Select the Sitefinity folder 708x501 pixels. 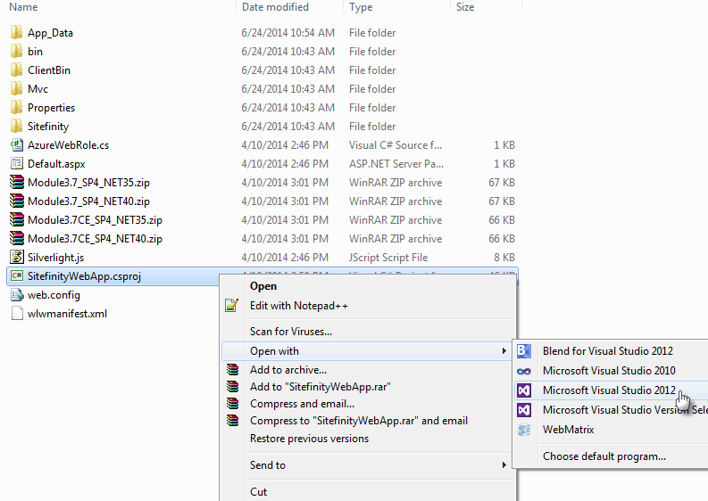[47, 127]
